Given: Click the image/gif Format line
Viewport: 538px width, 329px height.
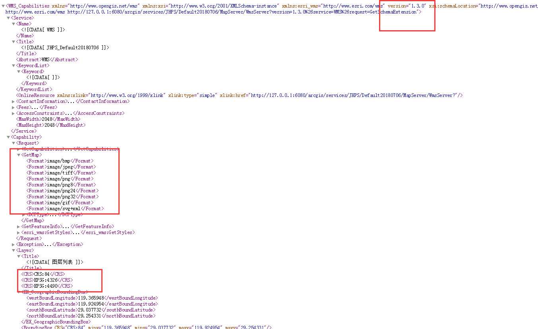Looking at the screenshot, I should click(60, 203).
